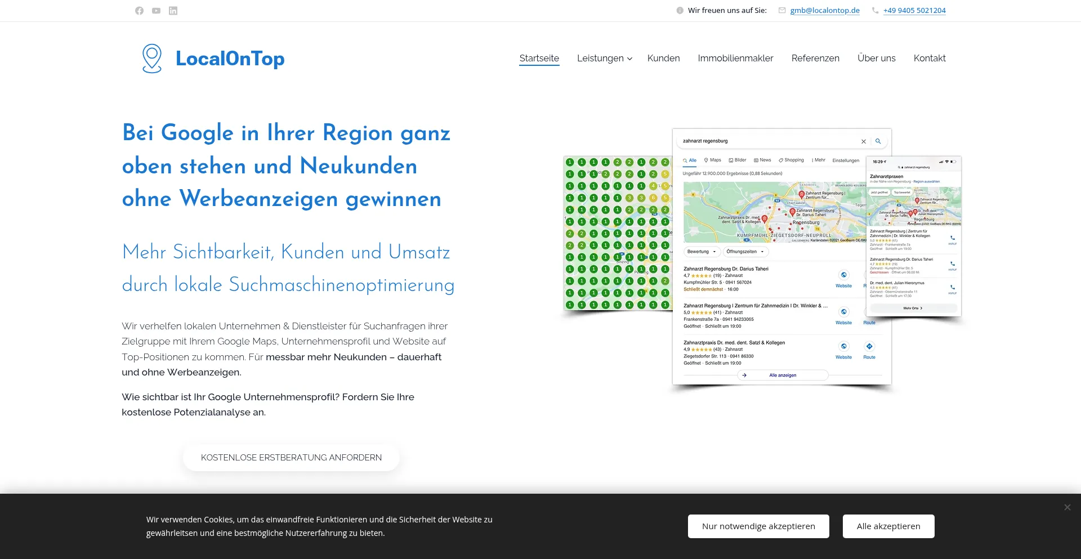1081x559 pixels.
Task: Select the 'Shopping' tab in Google screenshot
Action: 791,160
